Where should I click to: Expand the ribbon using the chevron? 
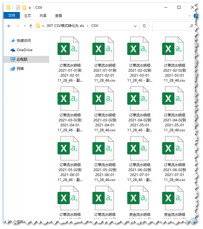(x=190, y=16)
